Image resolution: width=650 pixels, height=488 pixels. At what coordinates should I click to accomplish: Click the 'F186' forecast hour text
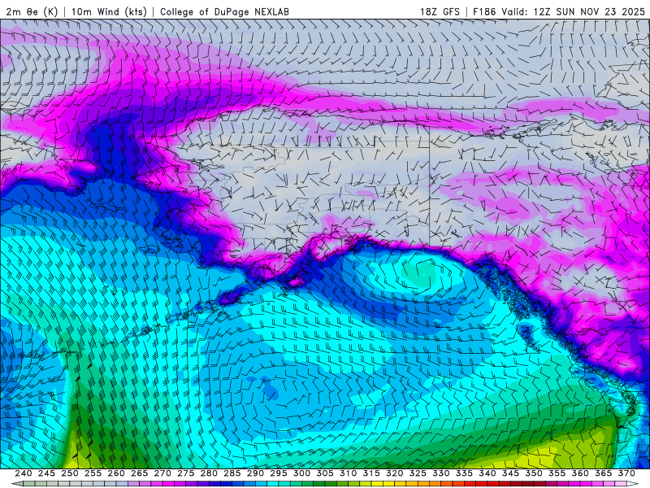click(484, 11)
